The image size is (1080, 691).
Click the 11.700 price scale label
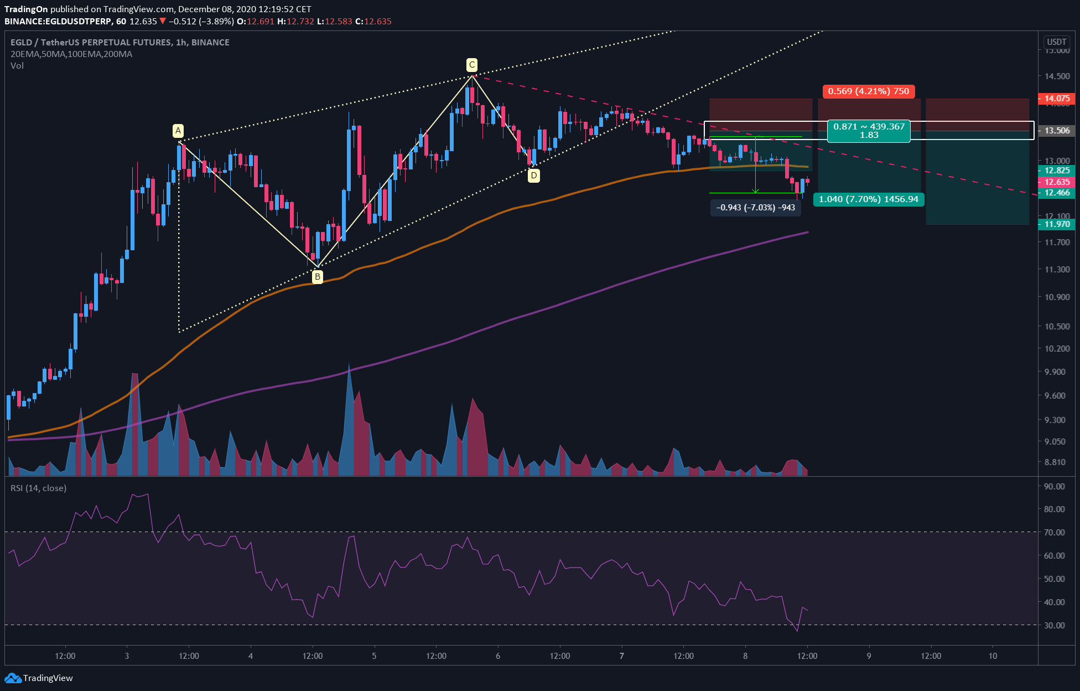[x=1057, y=242]
